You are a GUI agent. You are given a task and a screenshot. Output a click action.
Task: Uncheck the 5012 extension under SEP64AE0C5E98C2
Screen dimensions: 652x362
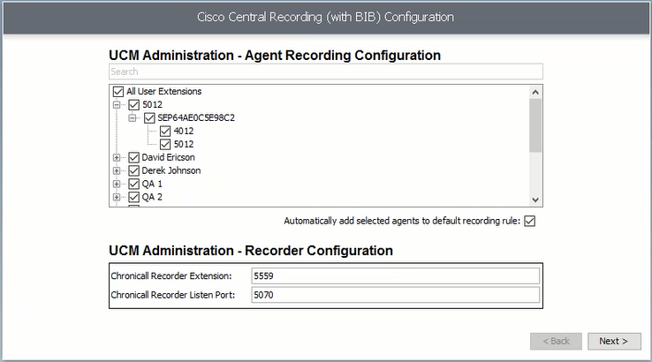pyautogui.click(x=165, y=144)
